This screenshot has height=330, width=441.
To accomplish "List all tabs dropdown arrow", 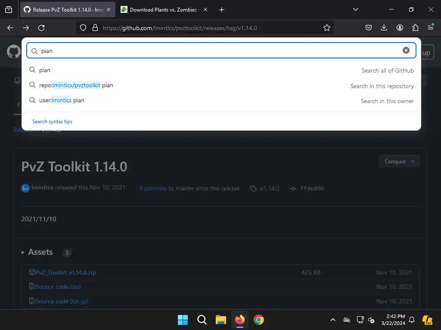I will click(355, 9).
